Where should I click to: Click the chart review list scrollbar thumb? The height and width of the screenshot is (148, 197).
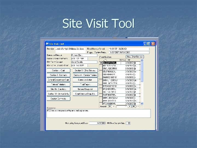coord(142,72)
